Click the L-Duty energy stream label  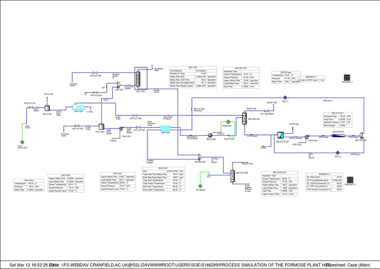click(x=90, y=112)
